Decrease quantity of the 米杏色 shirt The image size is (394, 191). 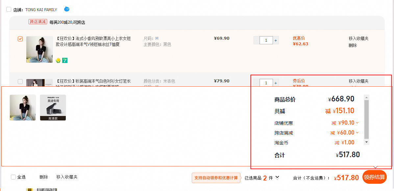[x=257, y=83]
